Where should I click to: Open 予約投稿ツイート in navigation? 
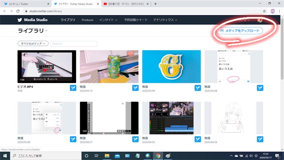pos(136,20)
